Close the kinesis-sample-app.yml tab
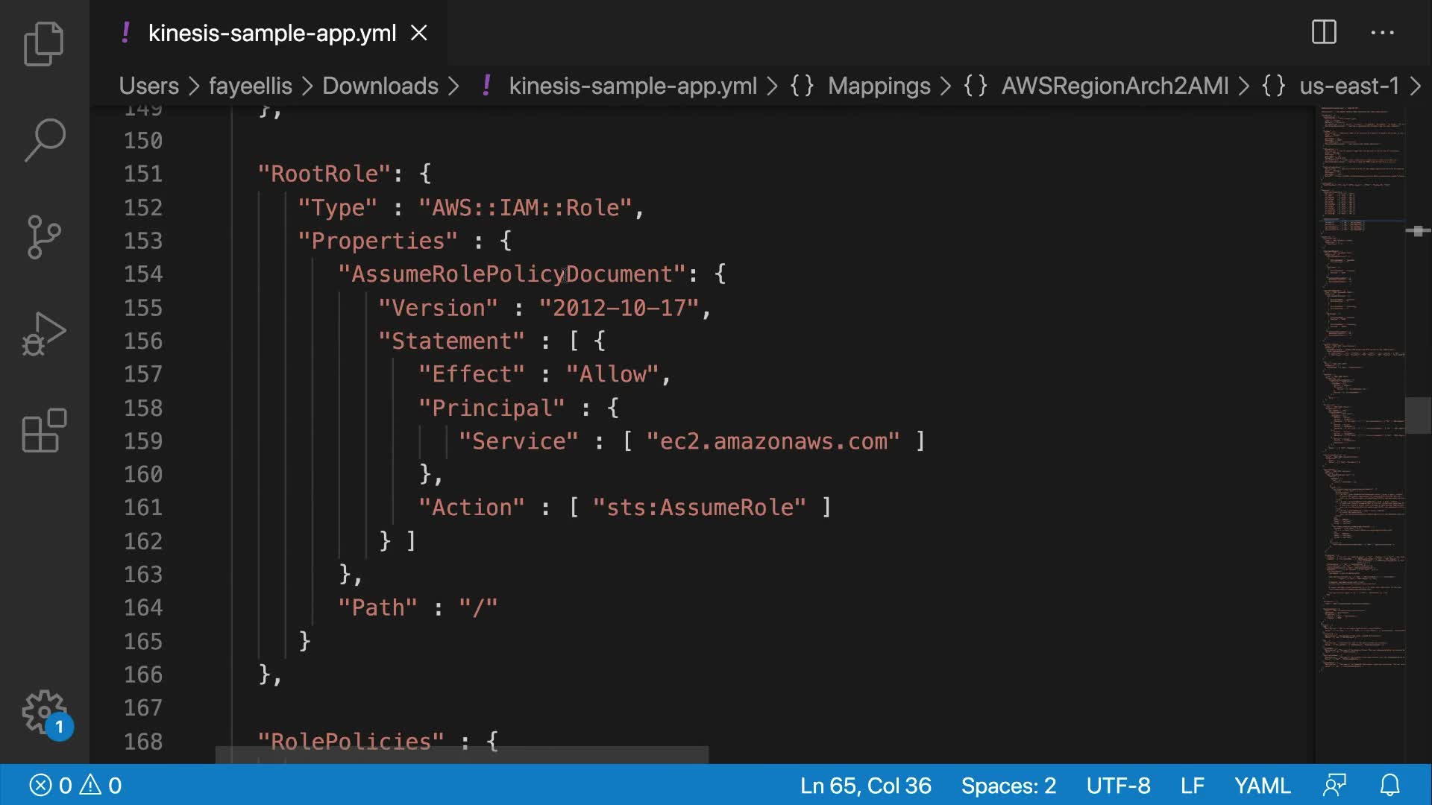 tap(419, 33)
